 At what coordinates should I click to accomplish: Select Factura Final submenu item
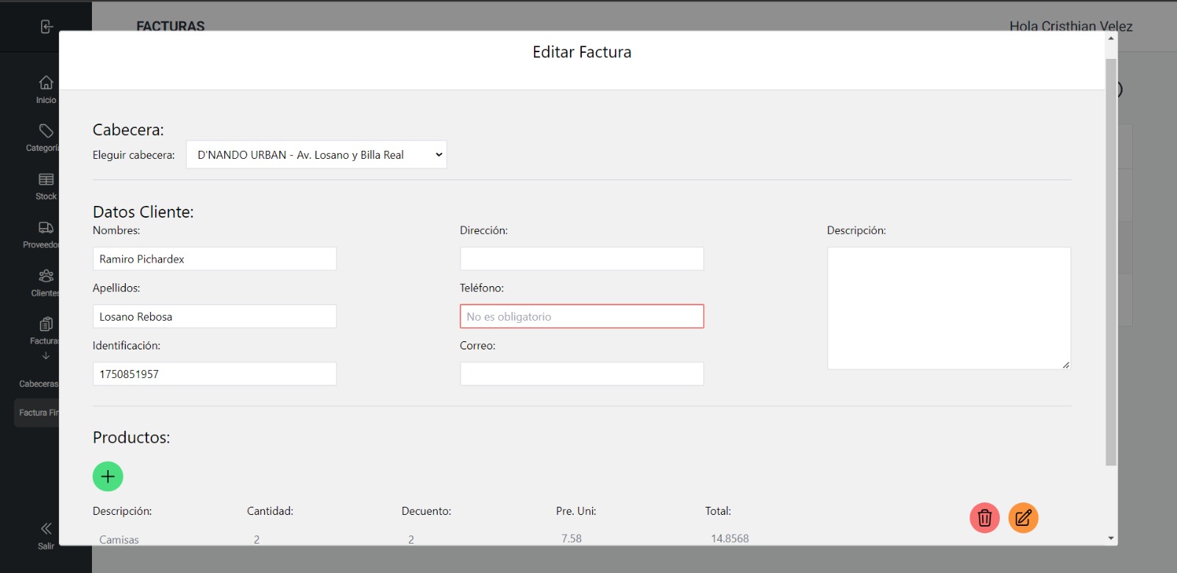(x=38, y=413)
